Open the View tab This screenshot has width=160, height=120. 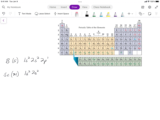pyautogui.click(x=85, y=7)
